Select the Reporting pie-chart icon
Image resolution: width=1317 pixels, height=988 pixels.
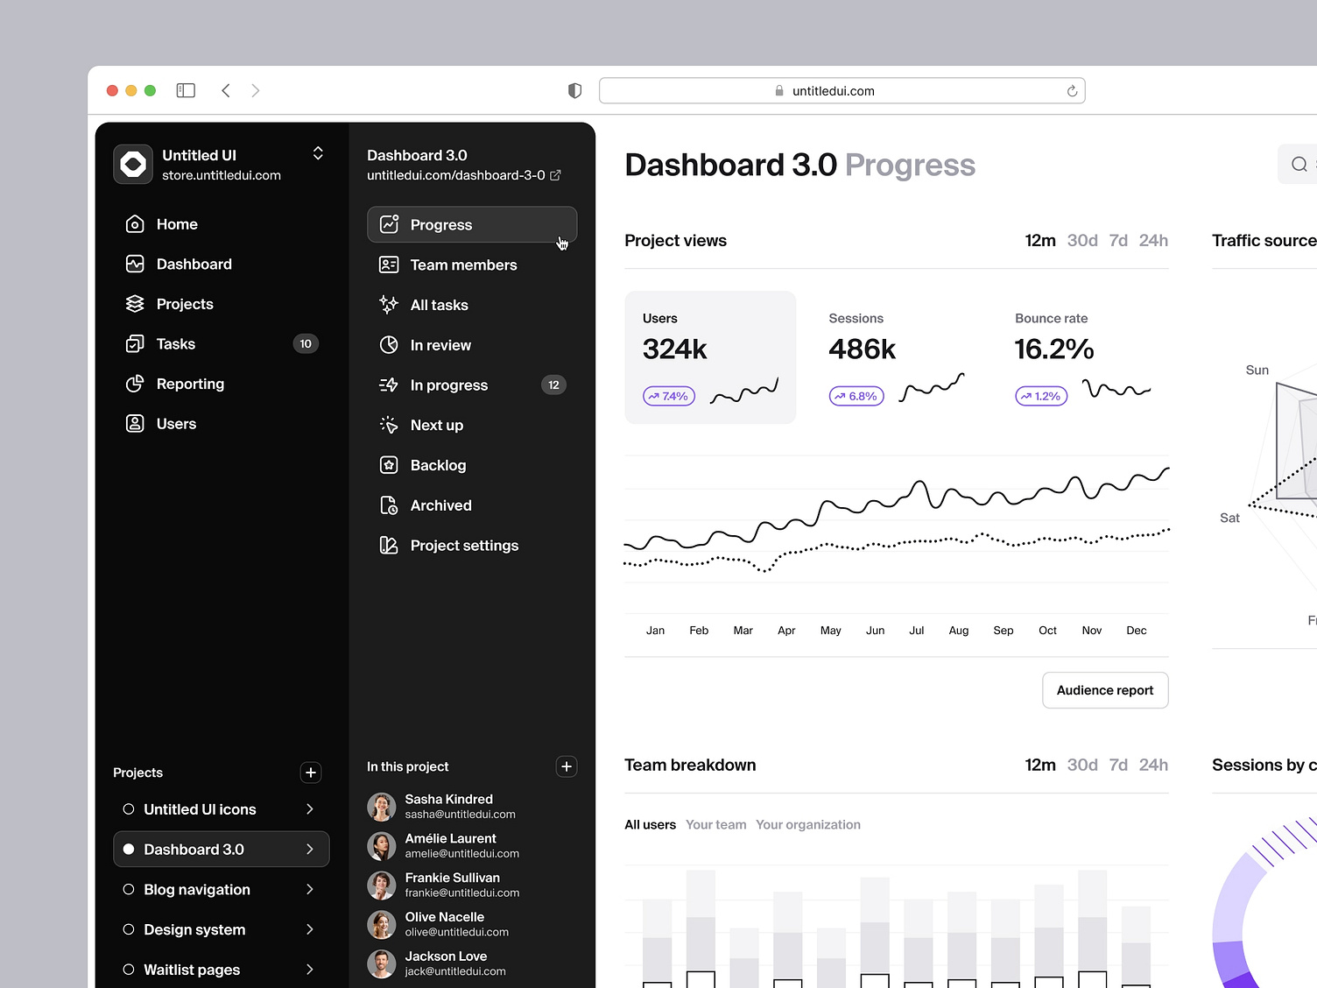(x=134, y=384)
